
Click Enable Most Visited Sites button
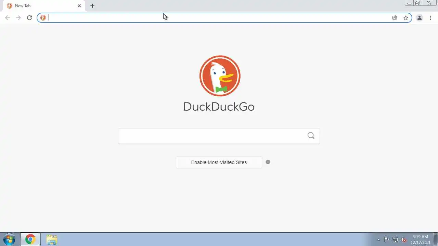click(x=219, y=162)
